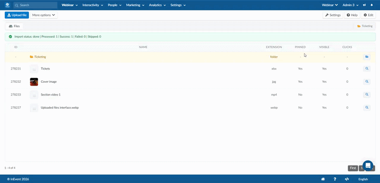The image size is (380, 183).
Task: Expand the More options dropdown
Action: click(44, 15)
